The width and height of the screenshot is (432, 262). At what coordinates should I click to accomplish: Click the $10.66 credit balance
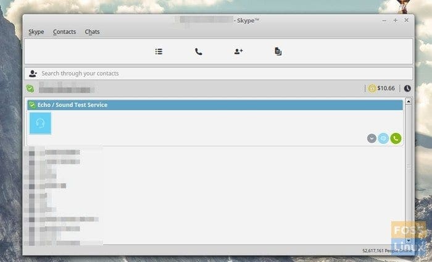(x=386, y=88)
